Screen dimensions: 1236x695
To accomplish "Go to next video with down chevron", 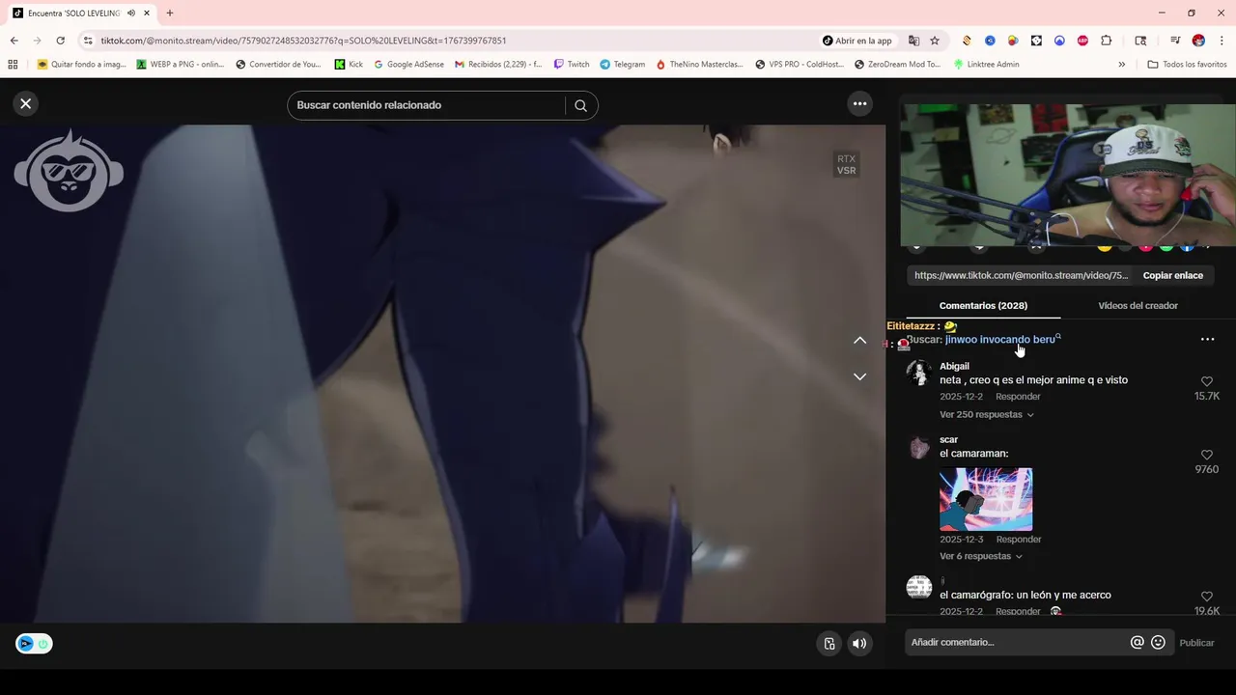I will (859, 376).
